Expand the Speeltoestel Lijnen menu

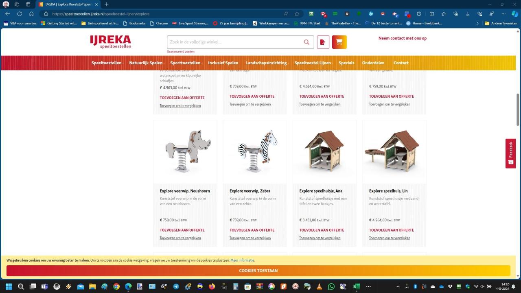313,63
